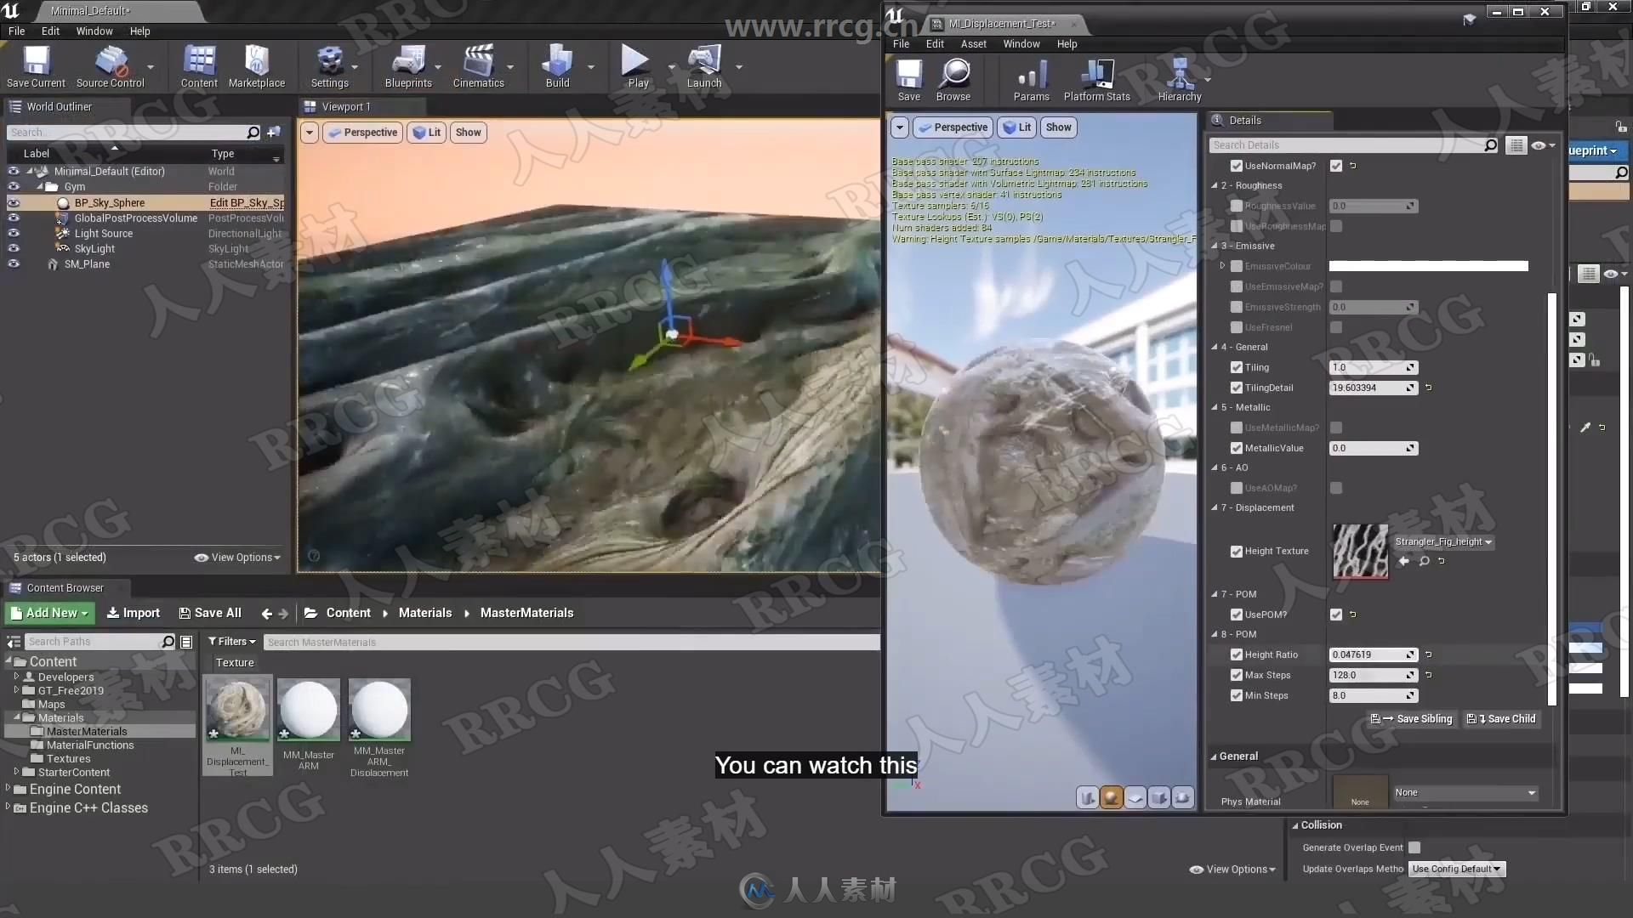Open editor Settings toolbar icon

[x=329, y=66]
